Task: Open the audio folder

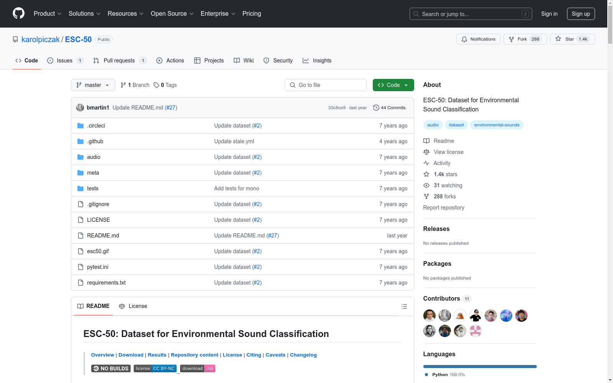Action: click(x=93, y=157)
